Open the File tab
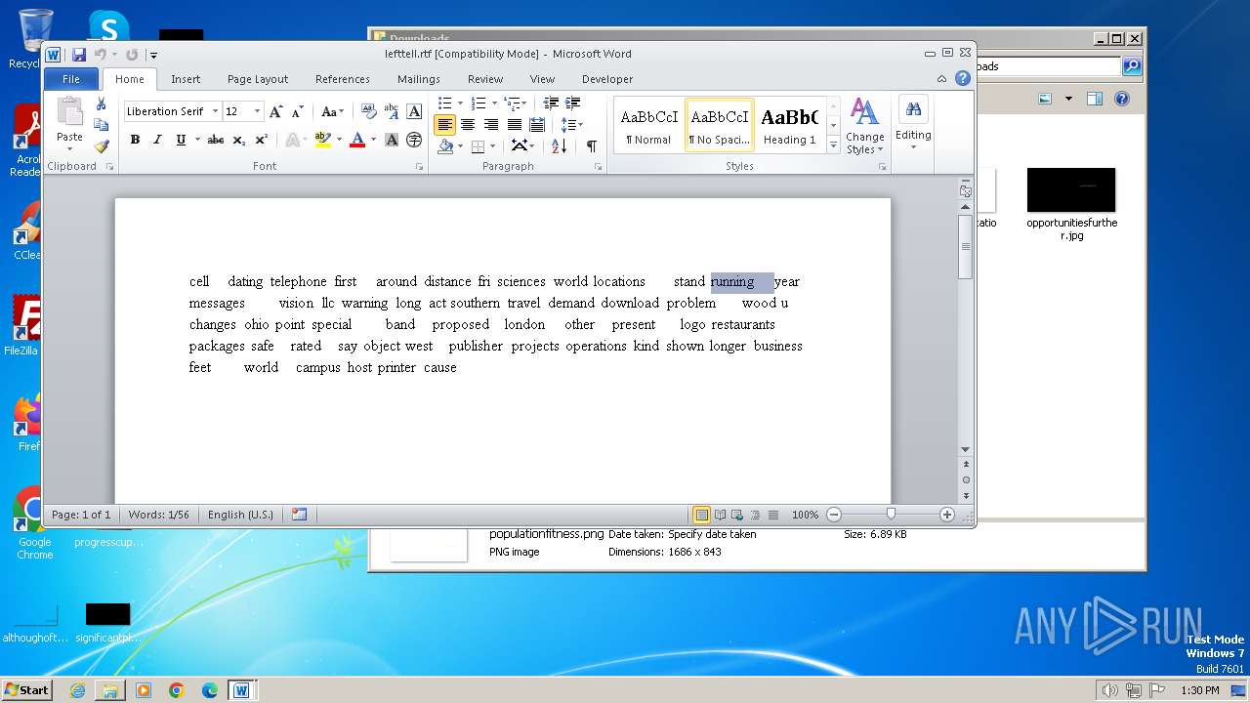Screen dimensions: 1250x703 [x=71, y=79]
